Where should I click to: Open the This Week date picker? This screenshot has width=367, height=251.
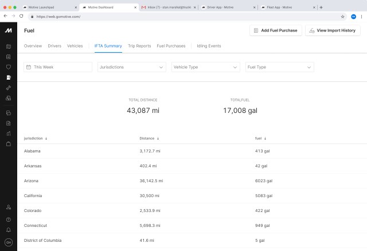point(58,67)
